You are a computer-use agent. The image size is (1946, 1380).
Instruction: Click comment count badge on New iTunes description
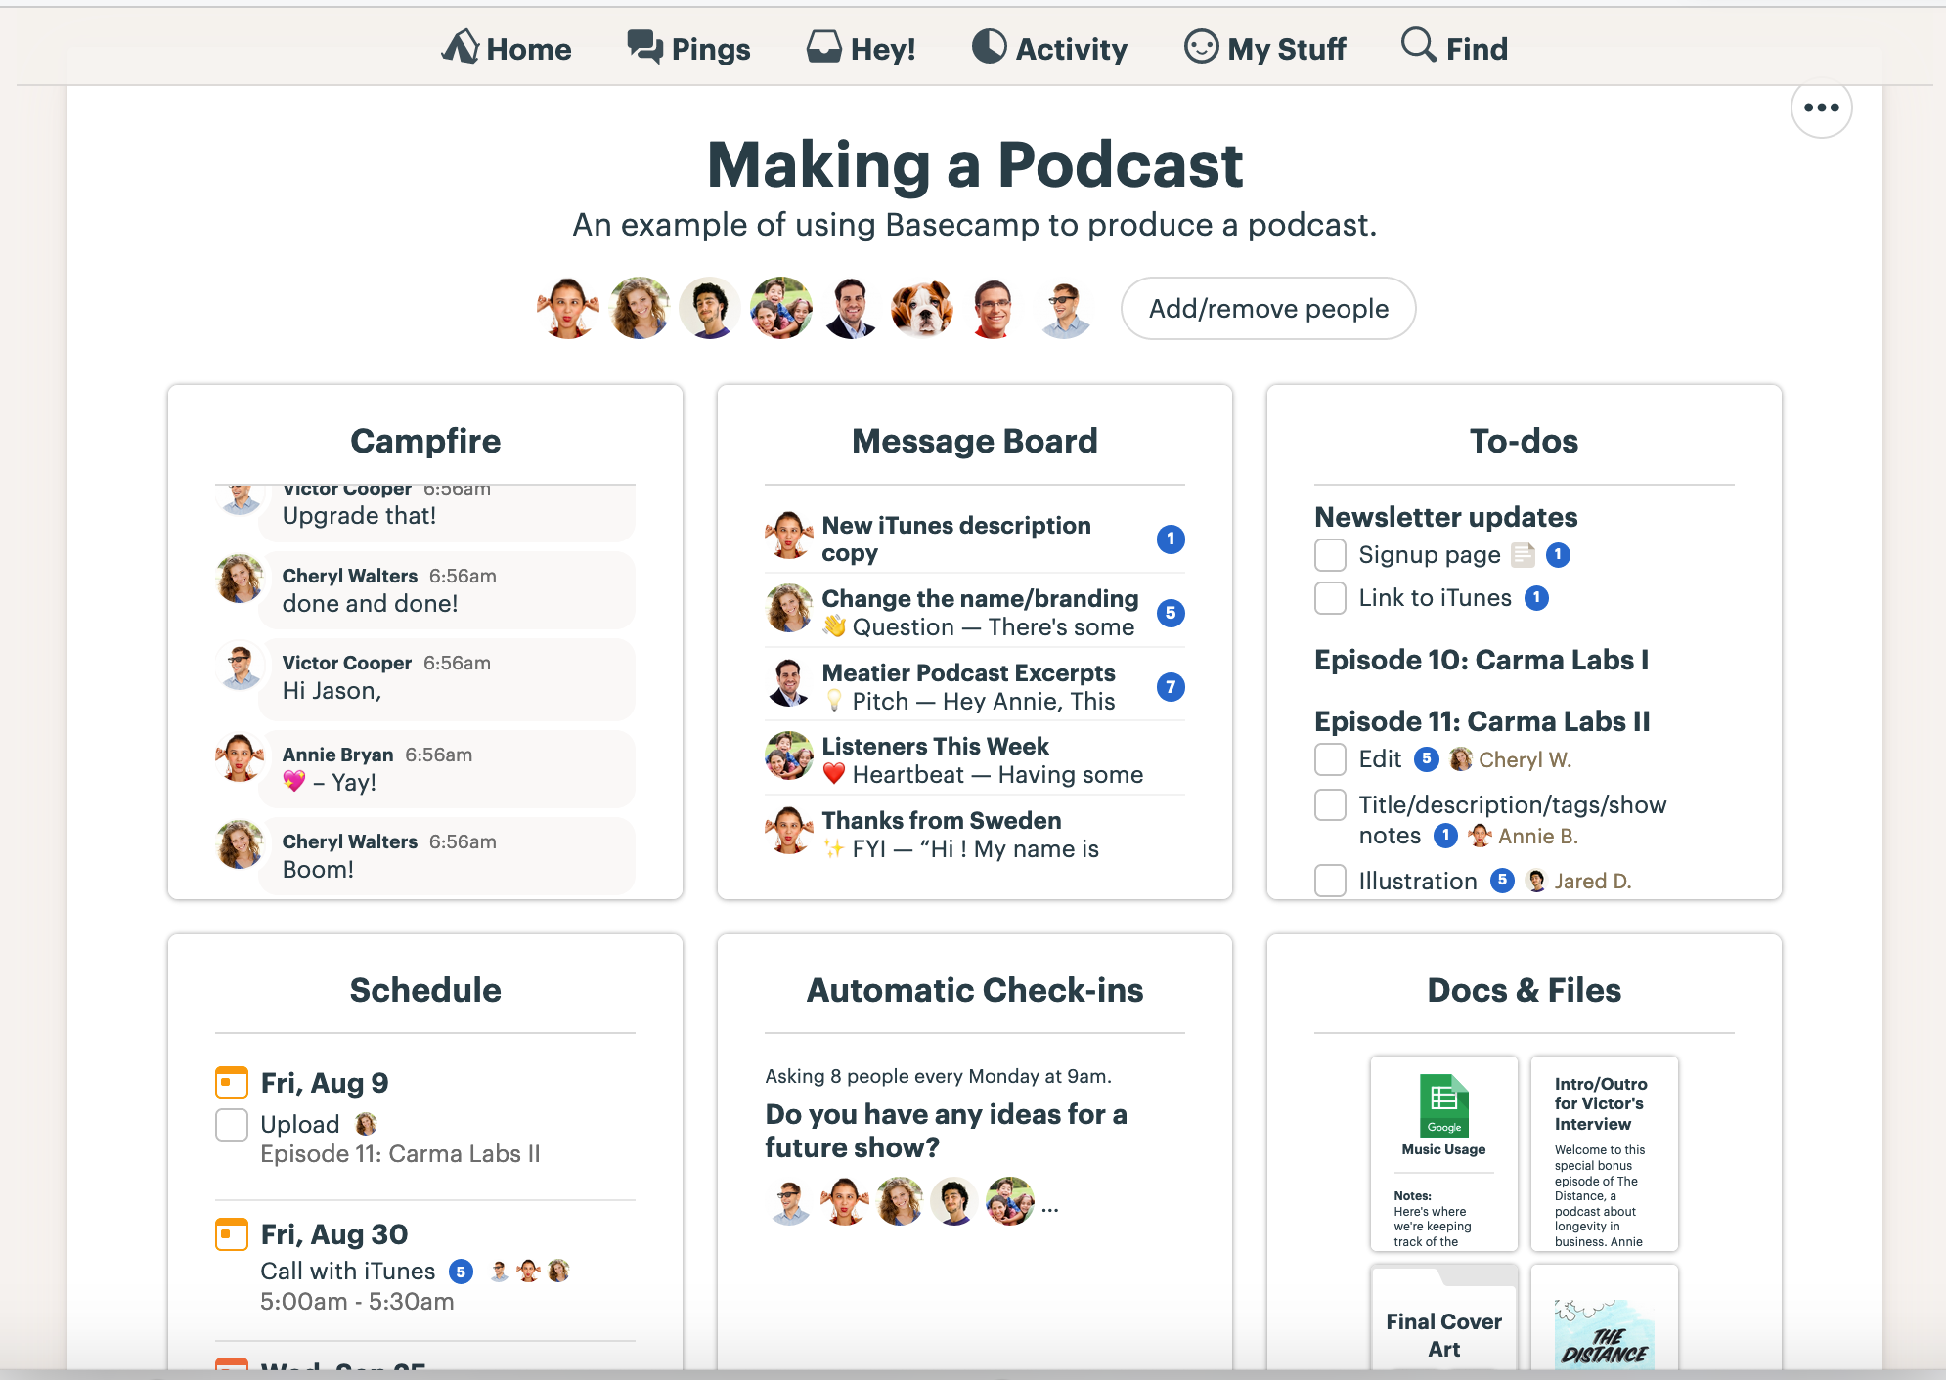pyautogui.click(x=1171, y=539)
